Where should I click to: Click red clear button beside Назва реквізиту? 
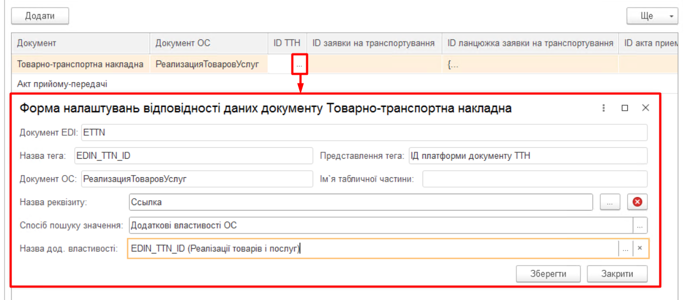(637, 202)
